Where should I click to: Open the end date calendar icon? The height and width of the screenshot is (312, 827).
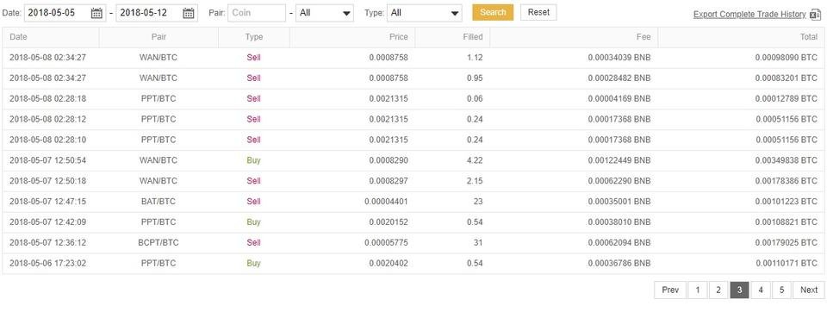[189, 13]
